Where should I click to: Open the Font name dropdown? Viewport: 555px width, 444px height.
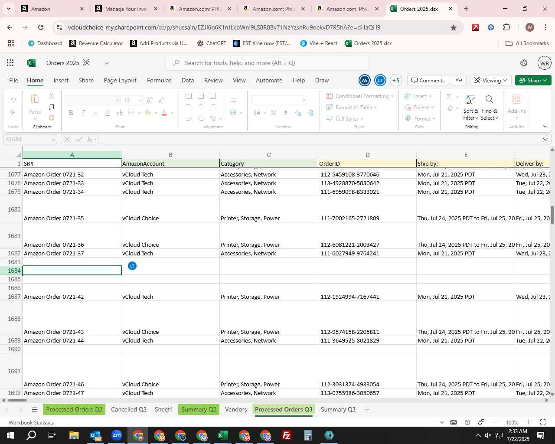tap(118, 101)
